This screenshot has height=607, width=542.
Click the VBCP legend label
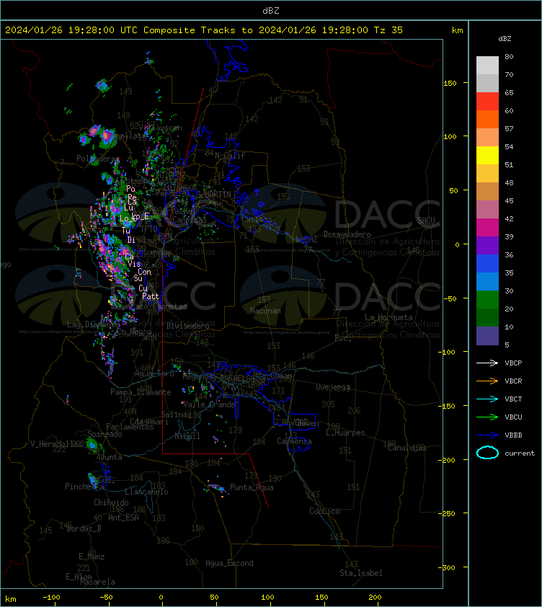pyautogui.click(x=513, y=363)
